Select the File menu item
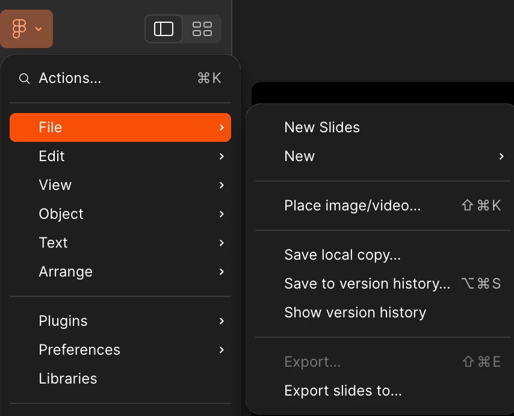This screenshot has width=514, height=416. 120,127
